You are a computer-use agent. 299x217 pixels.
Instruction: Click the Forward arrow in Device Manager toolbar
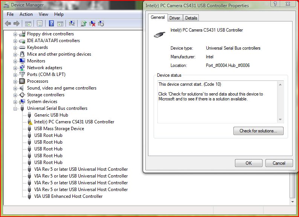pyautogui.click(x=17, y=24)
